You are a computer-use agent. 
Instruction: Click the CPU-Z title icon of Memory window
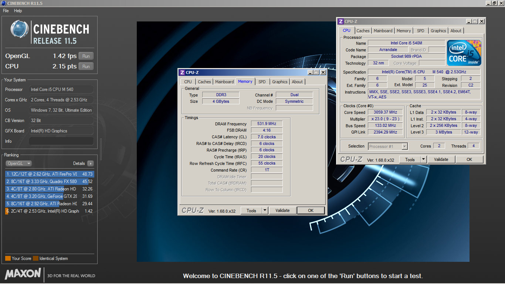pyautogui.click(x=182, y=72)
